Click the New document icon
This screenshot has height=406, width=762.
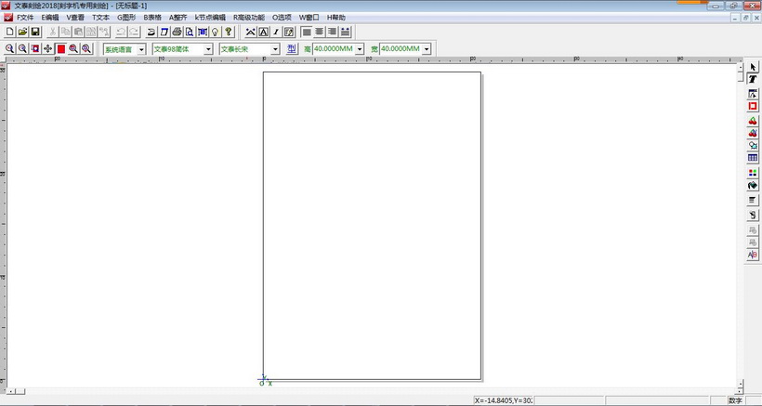point(9,32)
